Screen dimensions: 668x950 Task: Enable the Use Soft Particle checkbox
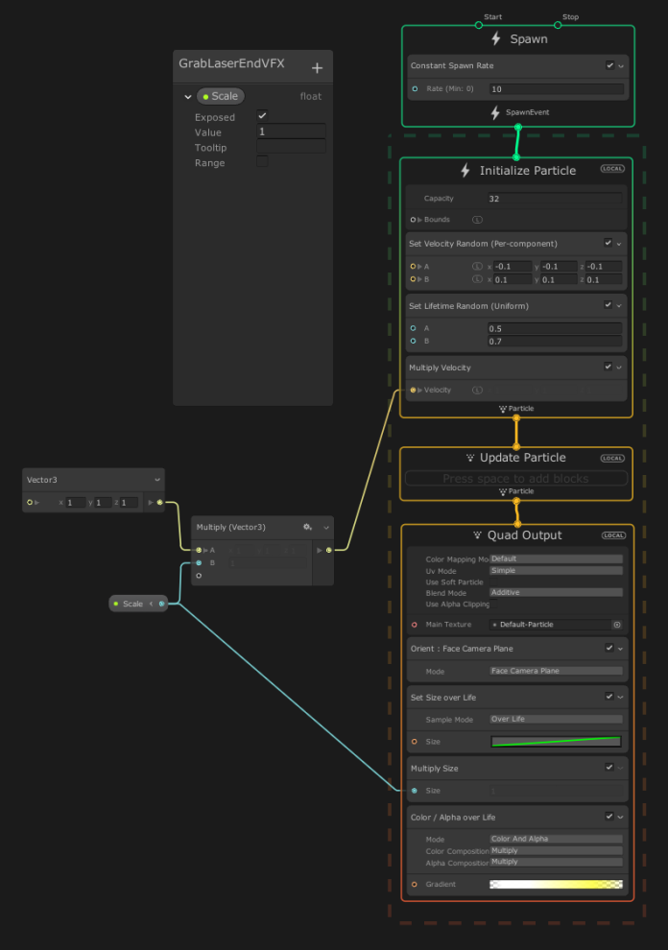coord(494,582)
